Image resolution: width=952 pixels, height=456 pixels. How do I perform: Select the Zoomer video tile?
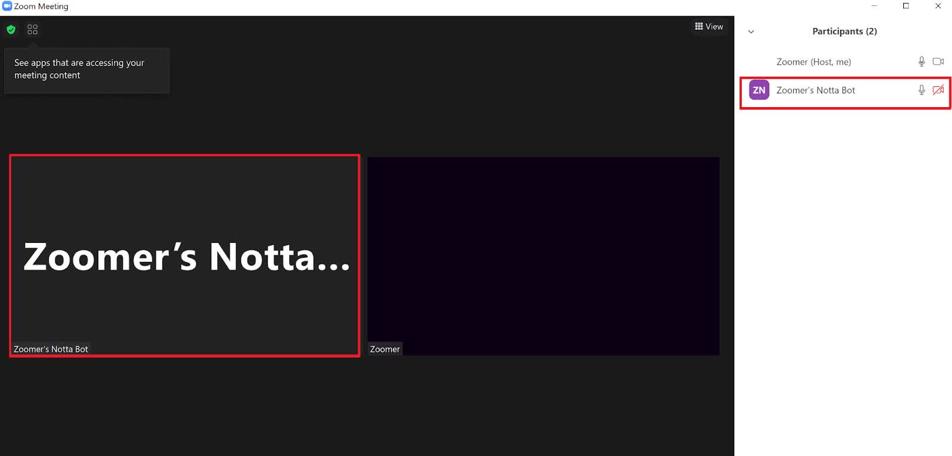point(543,256)
